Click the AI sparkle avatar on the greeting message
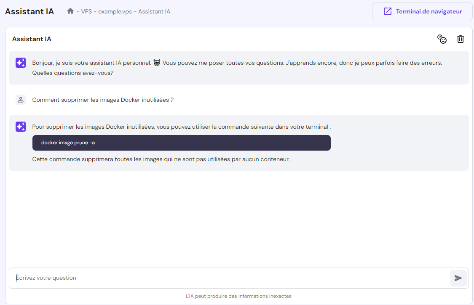Screen dimensions: 474x305 click(x=20, y=62)
